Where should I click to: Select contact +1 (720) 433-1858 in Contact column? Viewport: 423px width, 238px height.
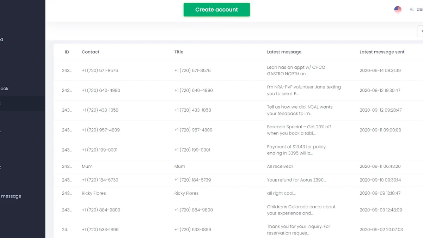tap(100, 110)
